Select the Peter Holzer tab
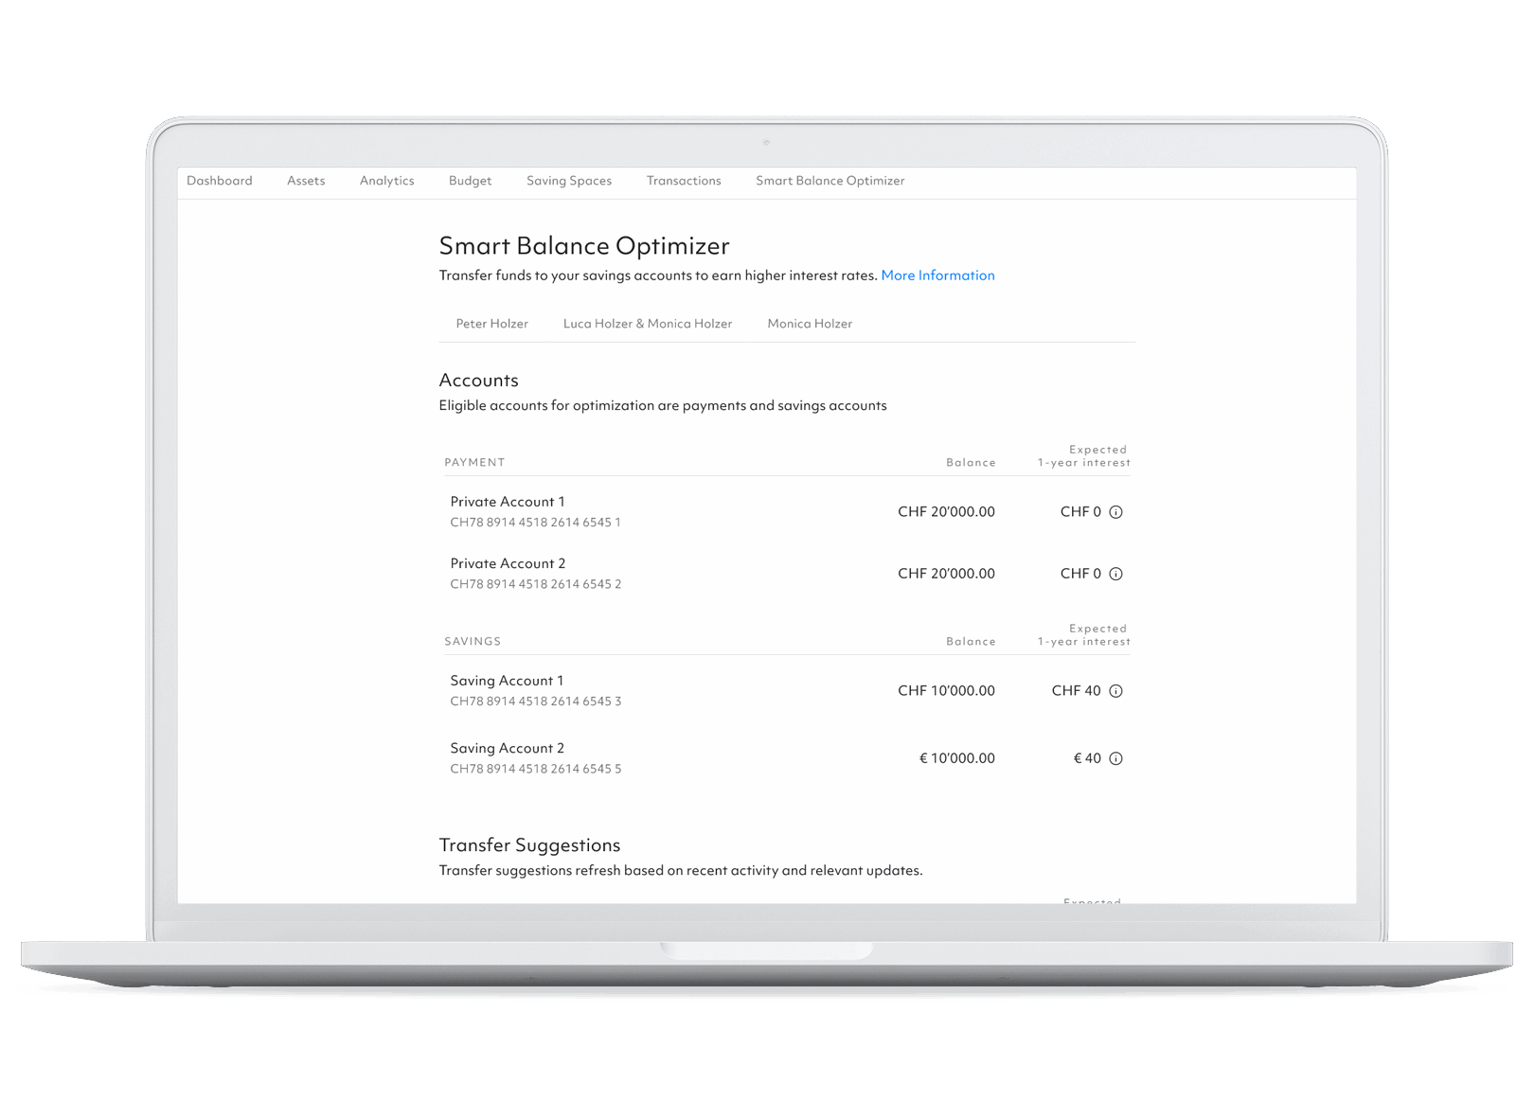The image size is (1517, 1119). [491, 324]
